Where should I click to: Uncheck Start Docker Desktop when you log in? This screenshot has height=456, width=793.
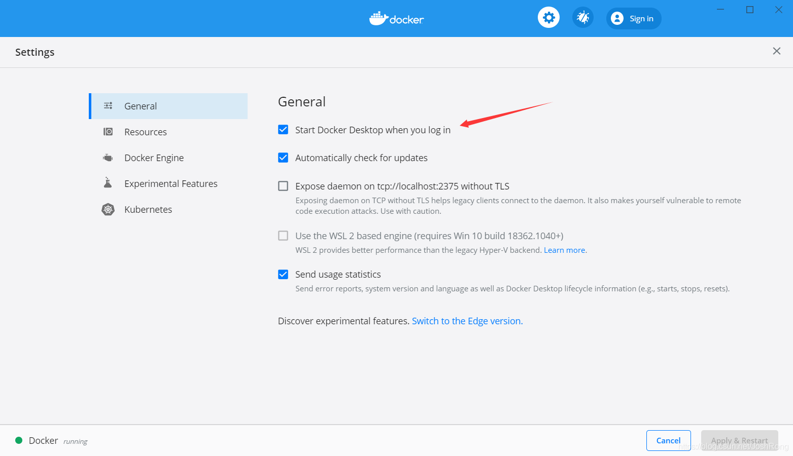click(283, 130)
